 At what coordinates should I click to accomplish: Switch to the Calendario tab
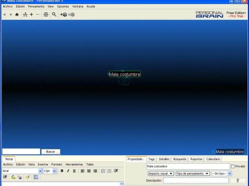tap(213, 159)
